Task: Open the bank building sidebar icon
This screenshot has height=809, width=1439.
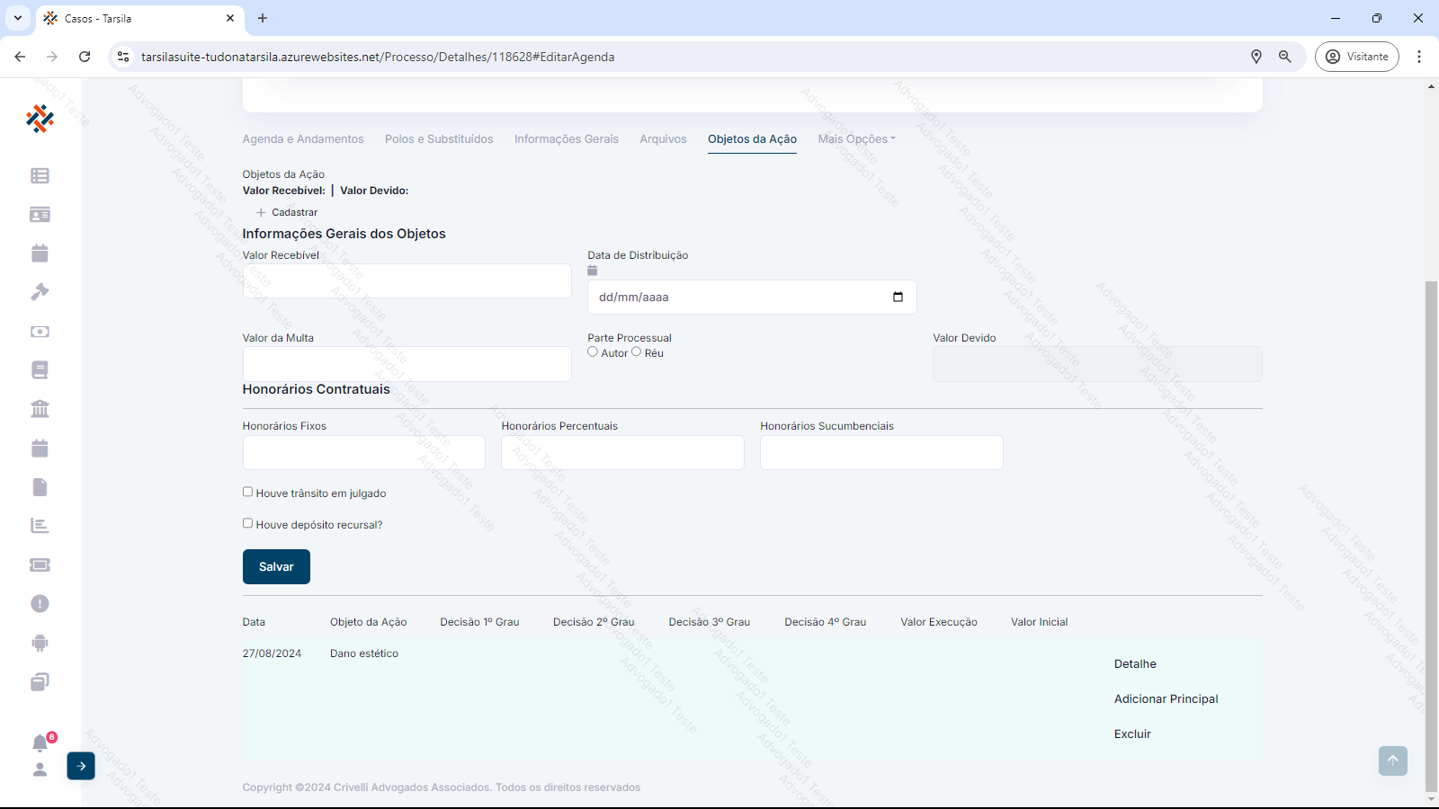Action: click(40, 409)
